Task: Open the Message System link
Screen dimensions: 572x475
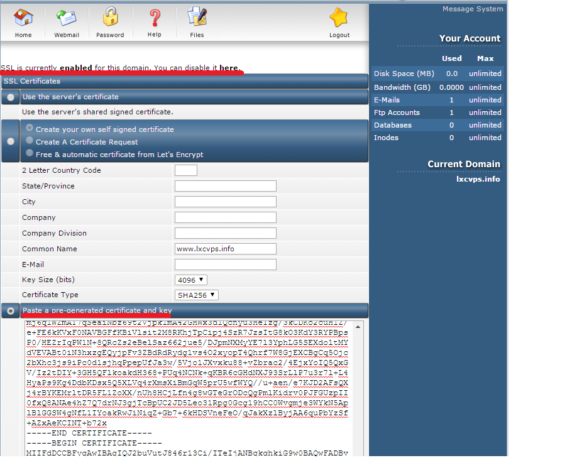Action: point(472,9)
